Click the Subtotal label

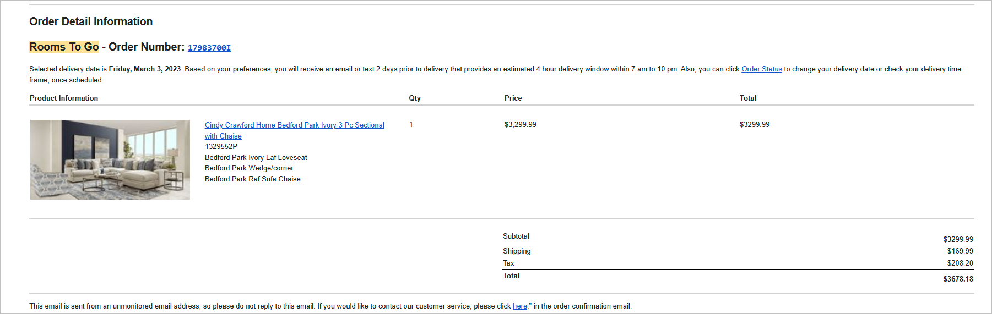click(516, 236)
